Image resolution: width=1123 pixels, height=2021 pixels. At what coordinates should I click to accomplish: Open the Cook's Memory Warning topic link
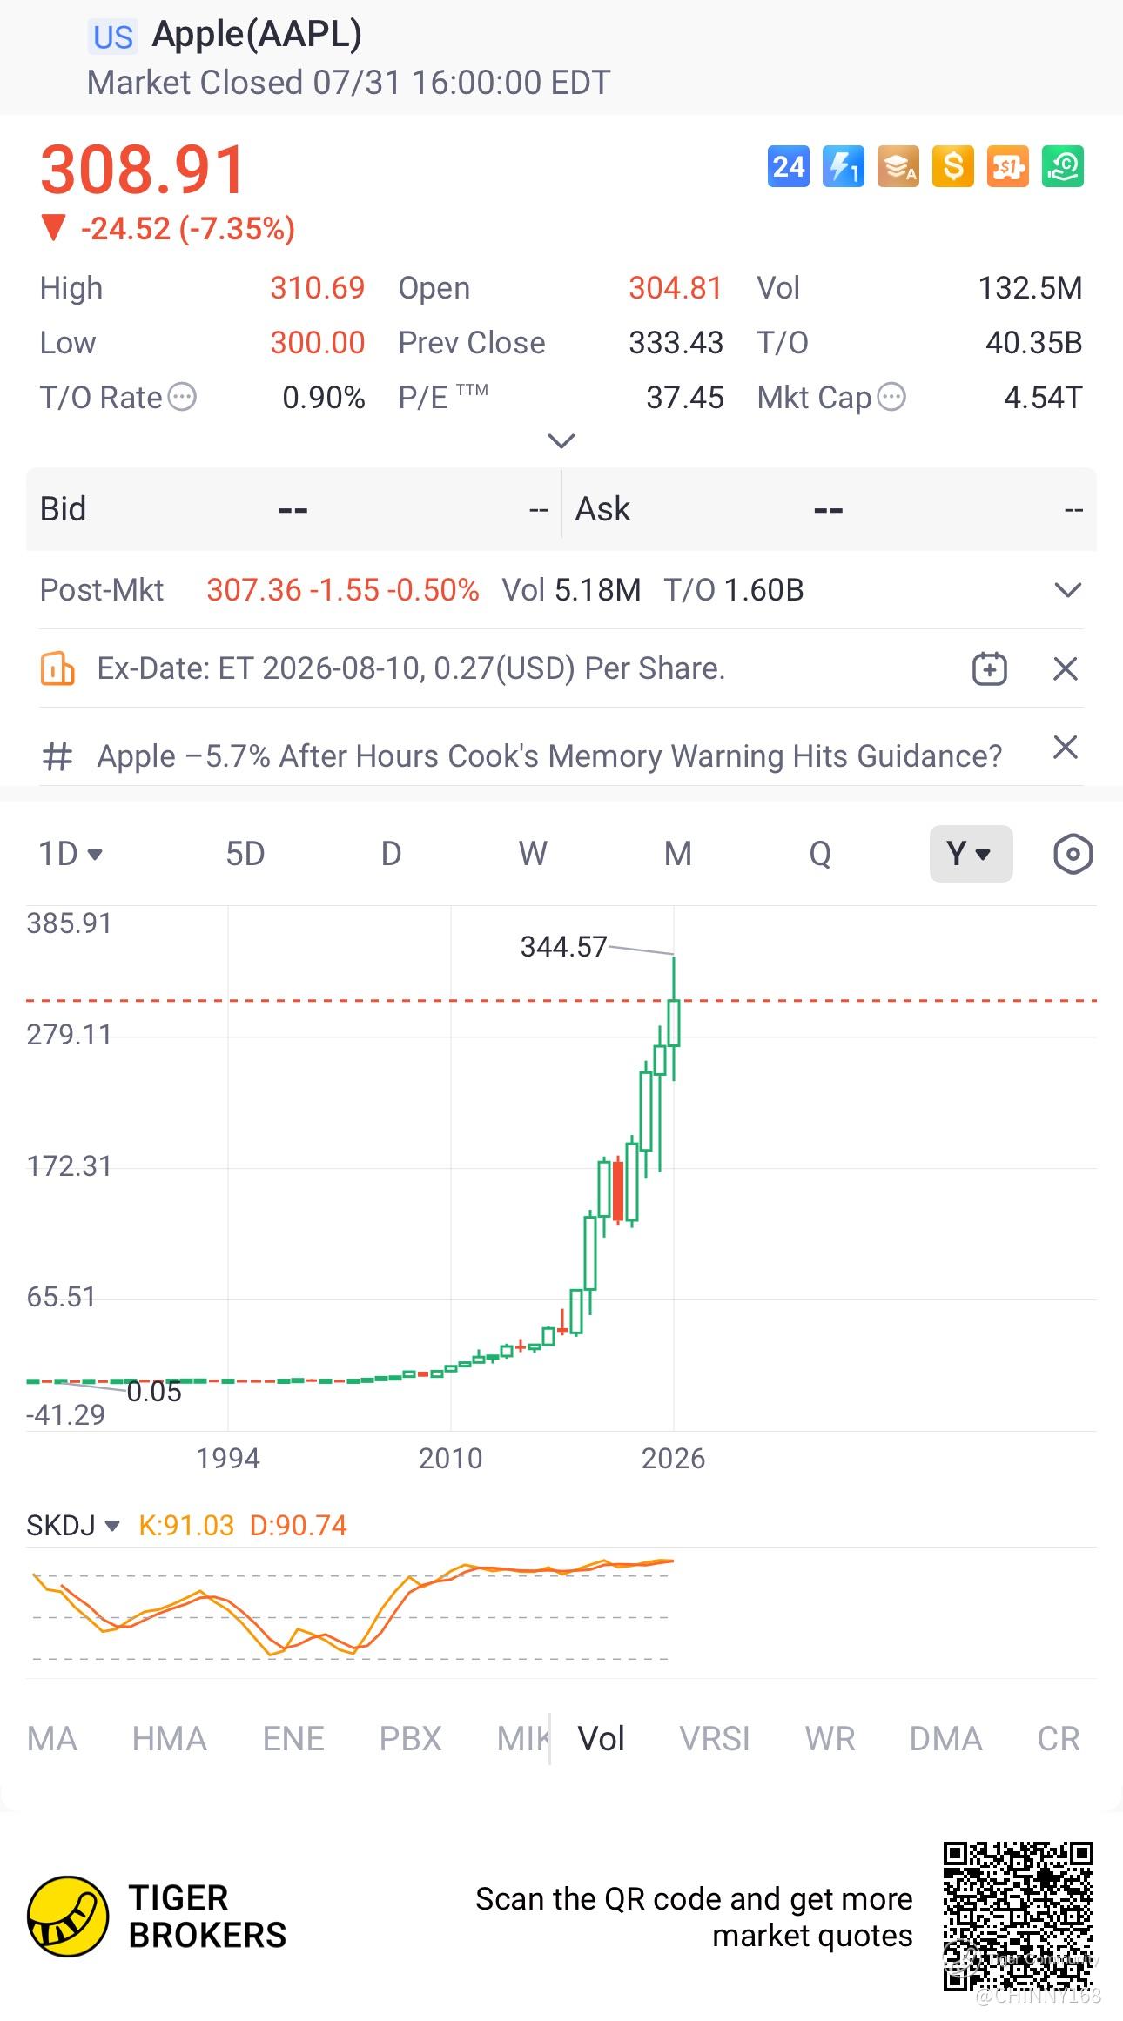[549, 755]
